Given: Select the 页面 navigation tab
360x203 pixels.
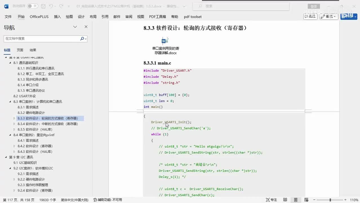Looking at the screenshot, I should point(20,50).
